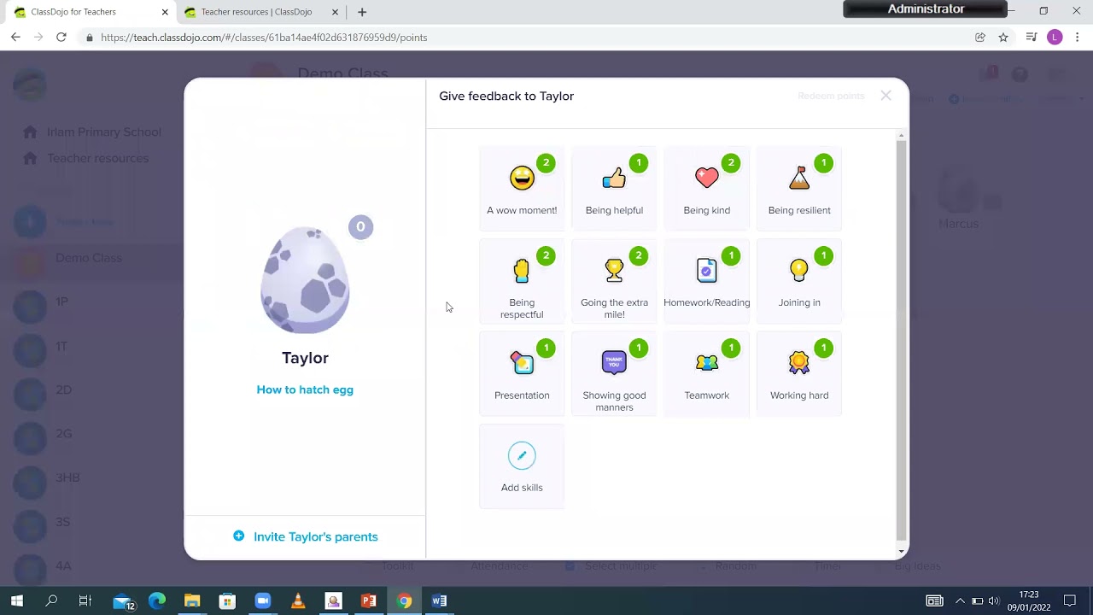Reload the ClassDojo page
The width and height of the screenshot is (1093, 615).
click(x=61, y=38)
